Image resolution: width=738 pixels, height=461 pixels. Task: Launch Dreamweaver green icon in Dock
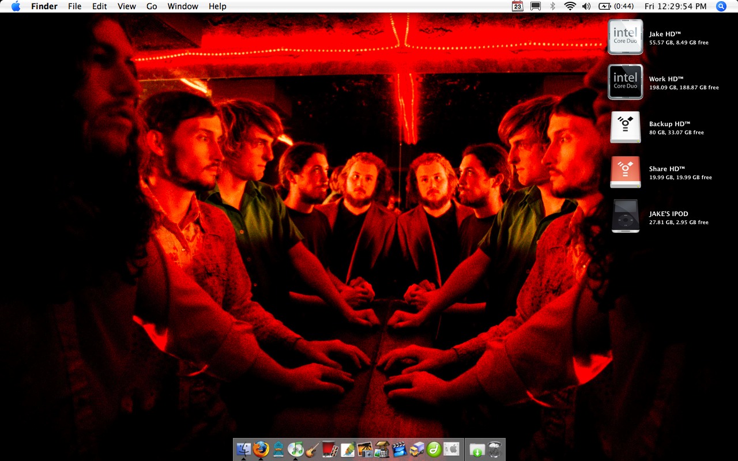tap(434, 449)
